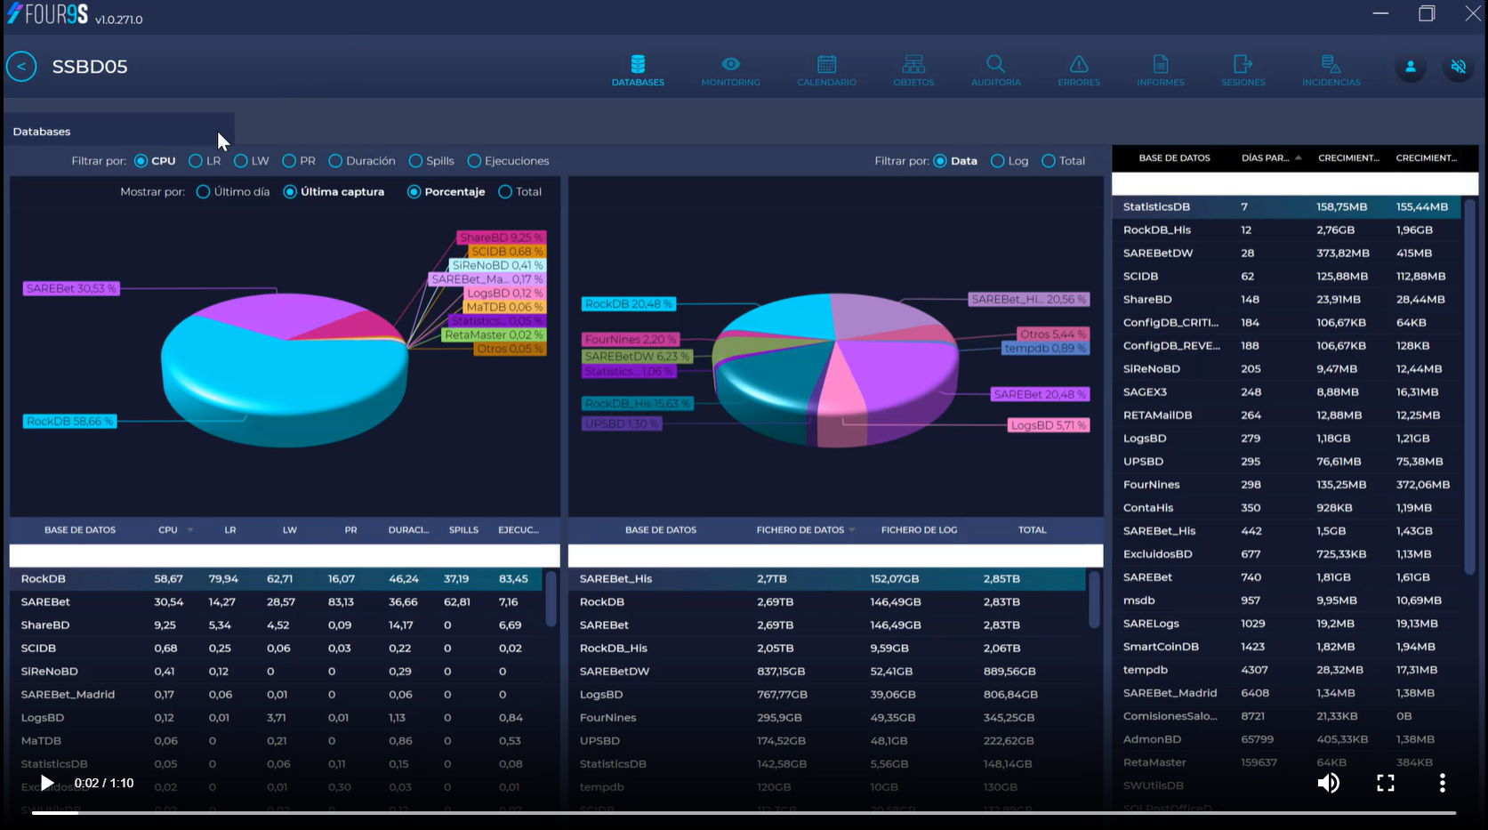The width and height of the screenshot is (1488, 830).
Task: Sort by Días Par column arrow
Action: (x=1299, y=158)
